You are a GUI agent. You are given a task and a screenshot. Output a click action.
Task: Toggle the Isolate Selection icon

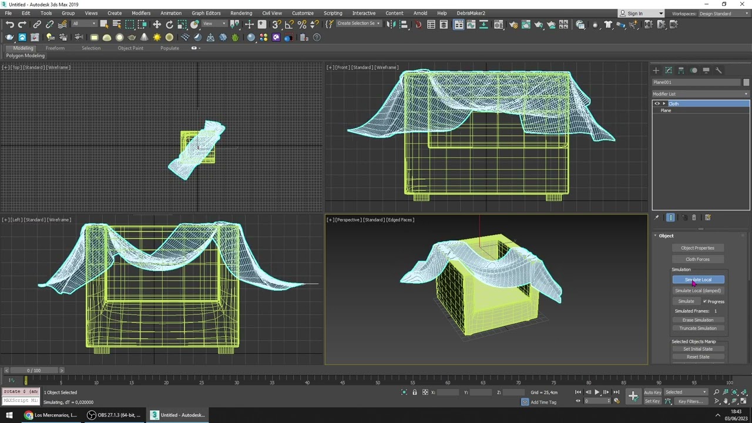point(404,392)
